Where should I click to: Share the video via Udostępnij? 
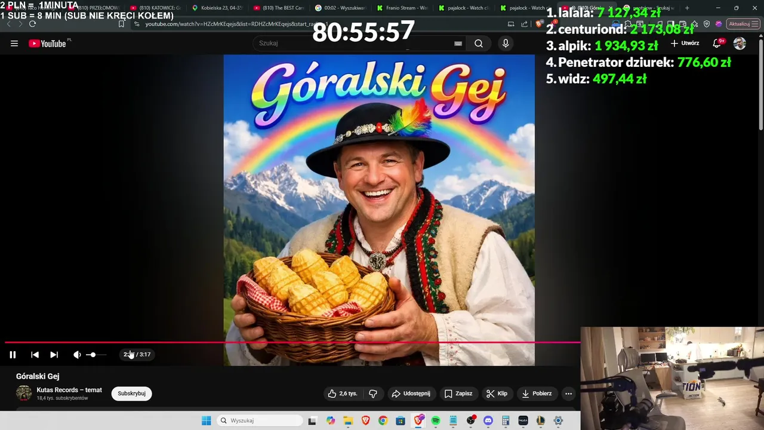pyautogui.click(x=411, y=394)
